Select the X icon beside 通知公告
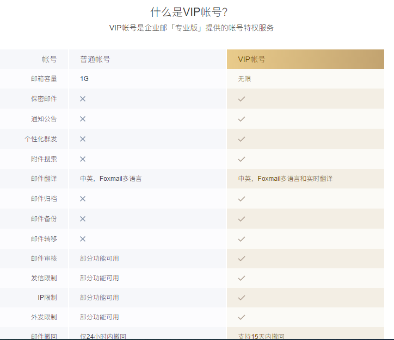This screenshot has width=394, height=340. click(83, 119)
